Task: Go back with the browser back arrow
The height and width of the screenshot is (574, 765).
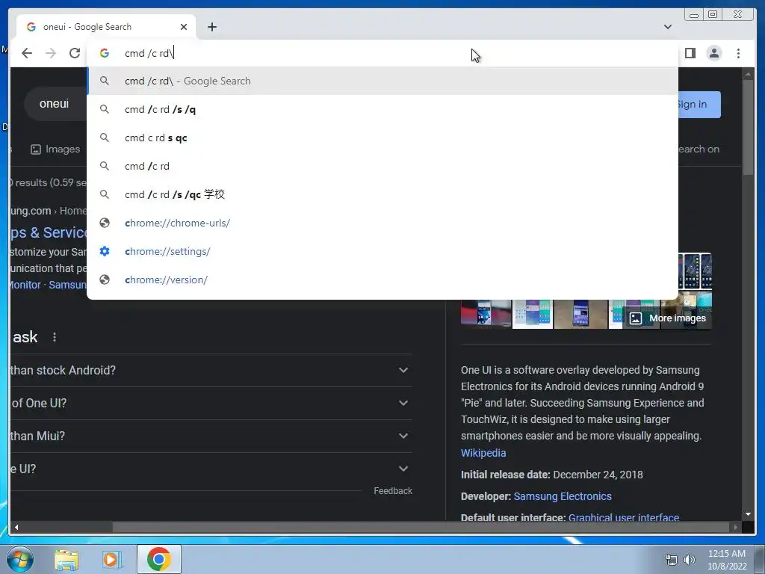Action: point(27,53)
